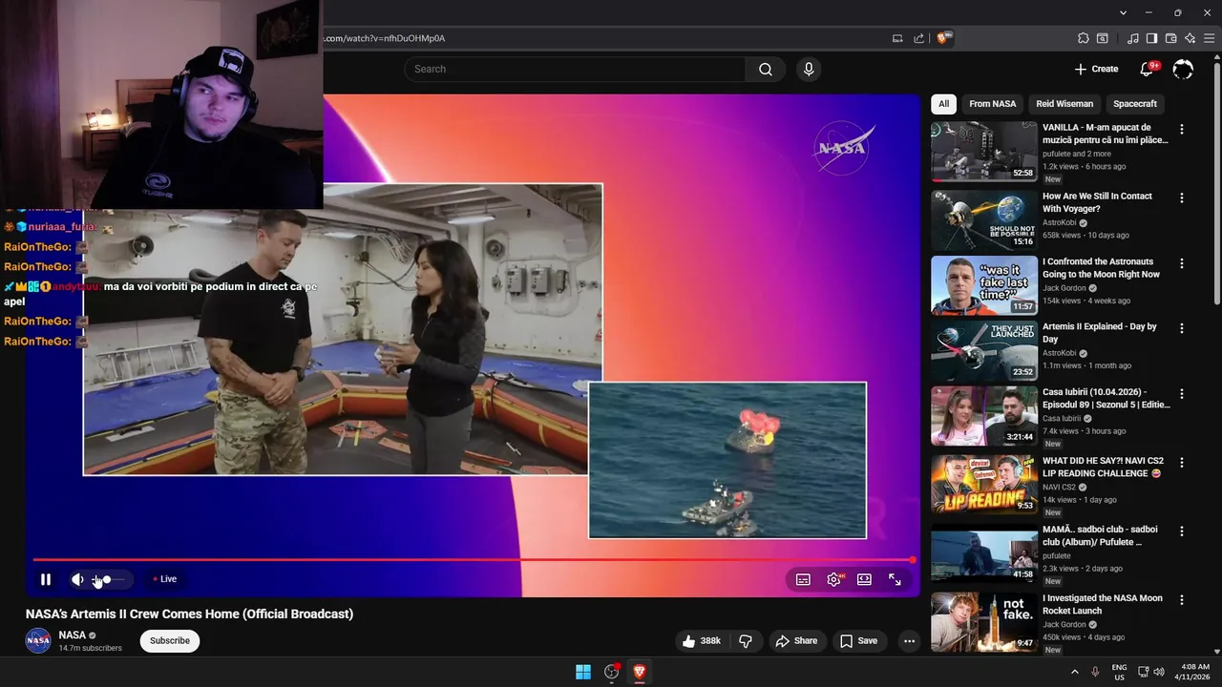
Task: Open more actions below the video
Action: (x=909, y=641)
